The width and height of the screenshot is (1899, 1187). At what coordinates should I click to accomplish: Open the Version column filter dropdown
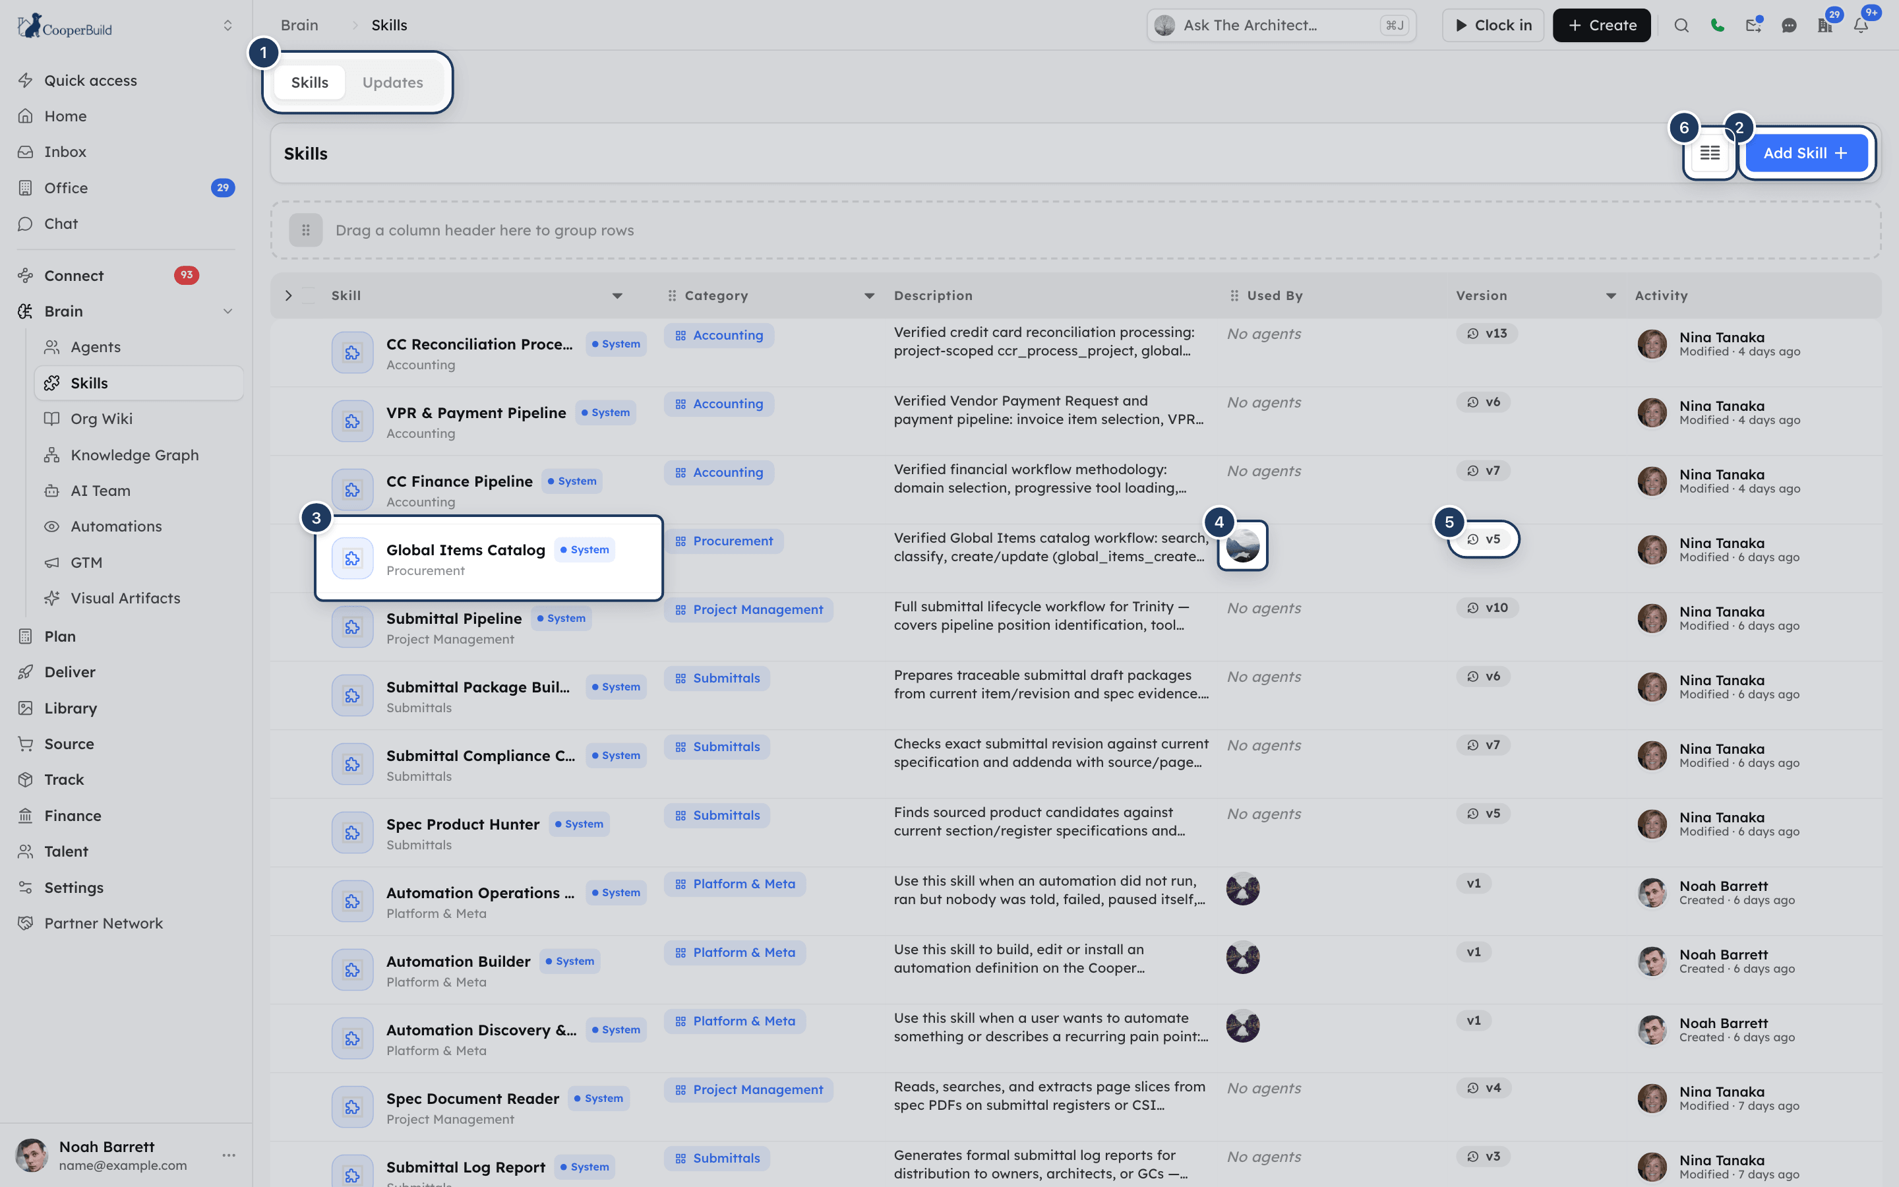(1611, 296)
